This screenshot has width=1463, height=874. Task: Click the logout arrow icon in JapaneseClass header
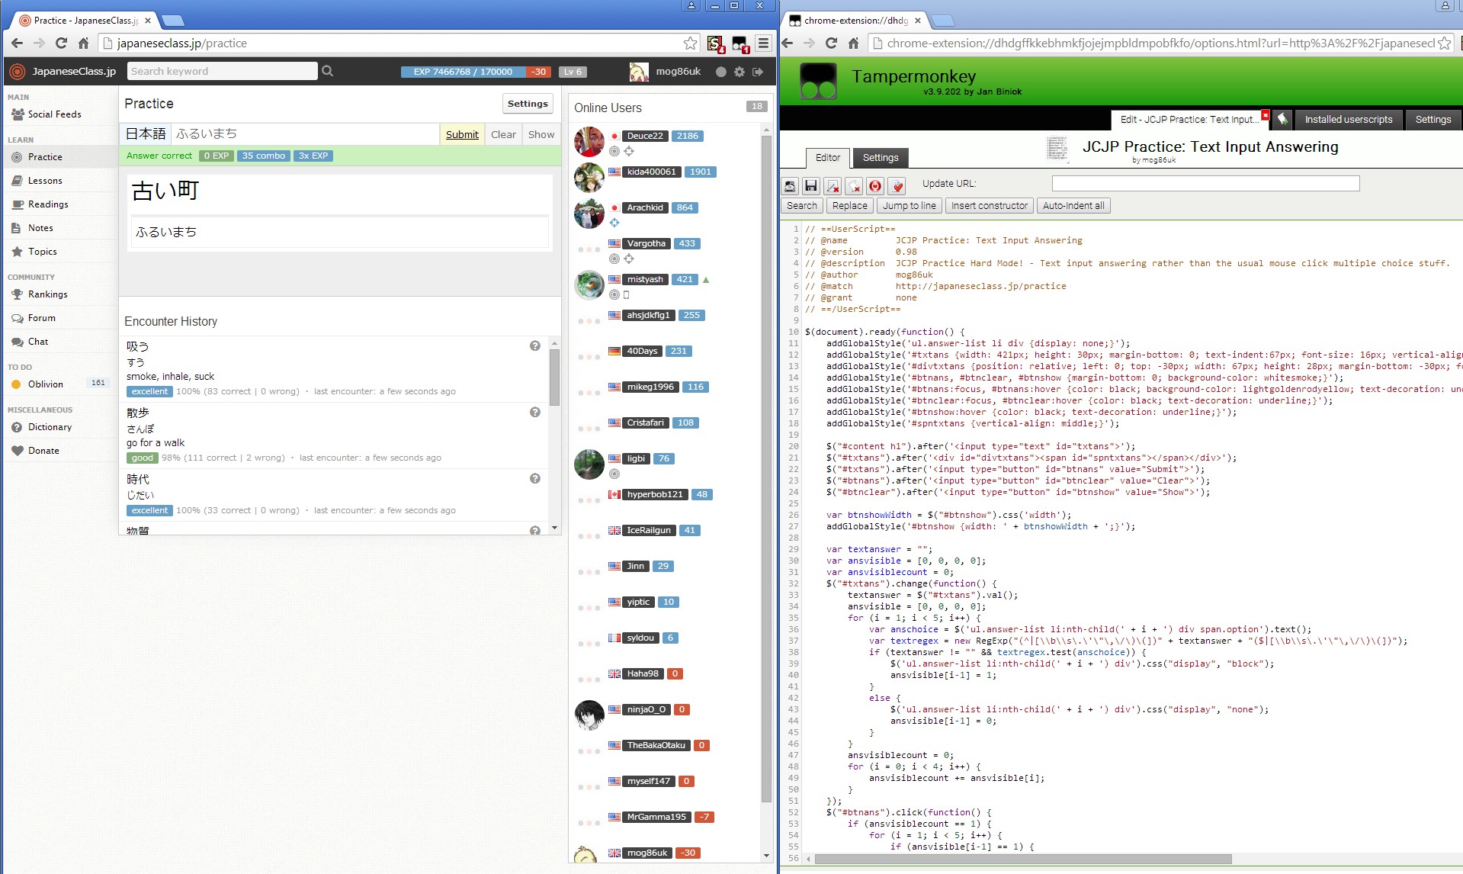click(x=758, y=72)
